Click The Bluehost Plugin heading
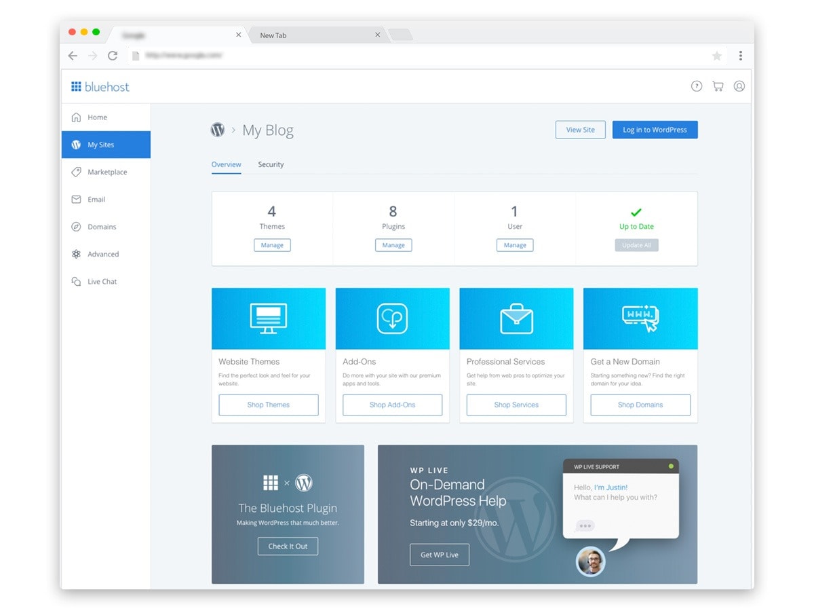The width and height of the screenshot is (814, 611). (x=288, y=508)
